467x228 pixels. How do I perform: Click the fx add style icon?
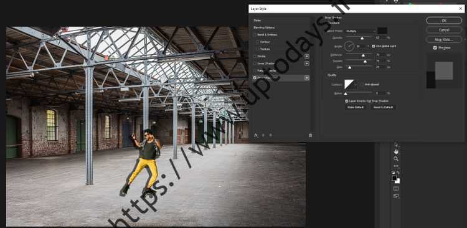[256, 135]
